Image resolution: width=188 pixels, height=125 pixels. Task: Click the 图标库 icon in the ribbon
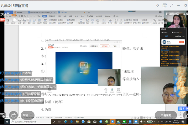39,21
